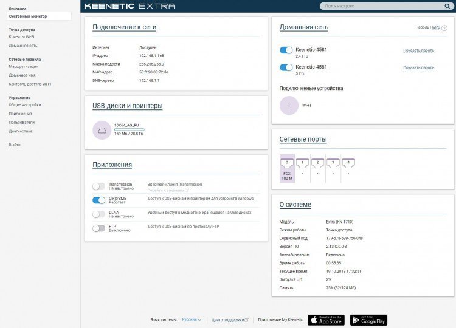
Task: Click the search magnifier icon
Action: (x=447, y=6)
